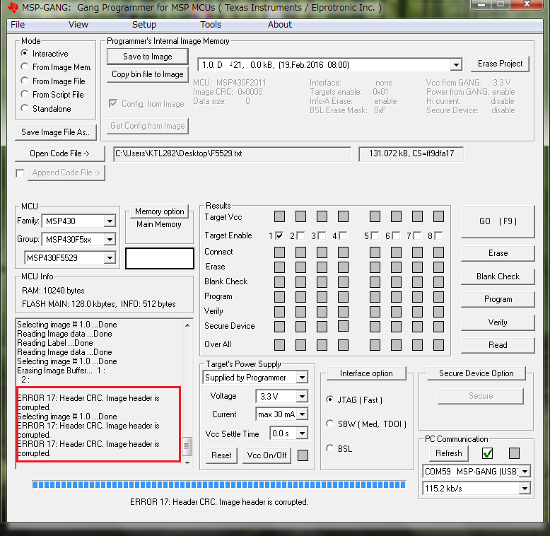
Task: Enable Target 6 checkbox
Action: pyautogui.click(x=396, y=235)
